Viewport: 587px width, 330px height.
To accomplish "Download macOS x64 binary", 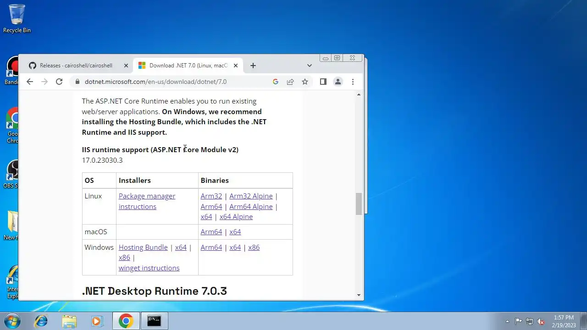I will coord(235,232).
